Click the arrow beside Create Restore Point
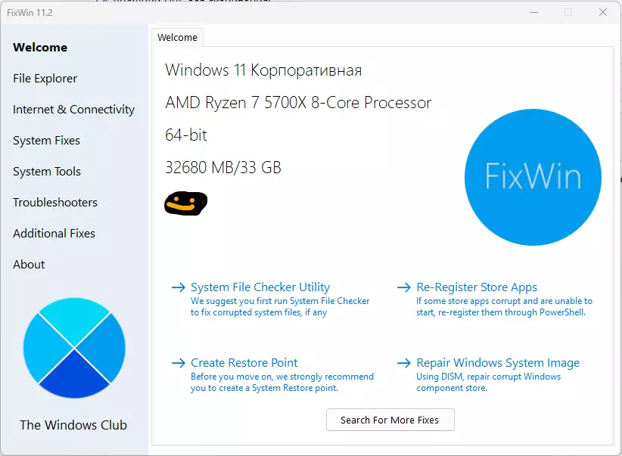622x456 pixels. 179,363
